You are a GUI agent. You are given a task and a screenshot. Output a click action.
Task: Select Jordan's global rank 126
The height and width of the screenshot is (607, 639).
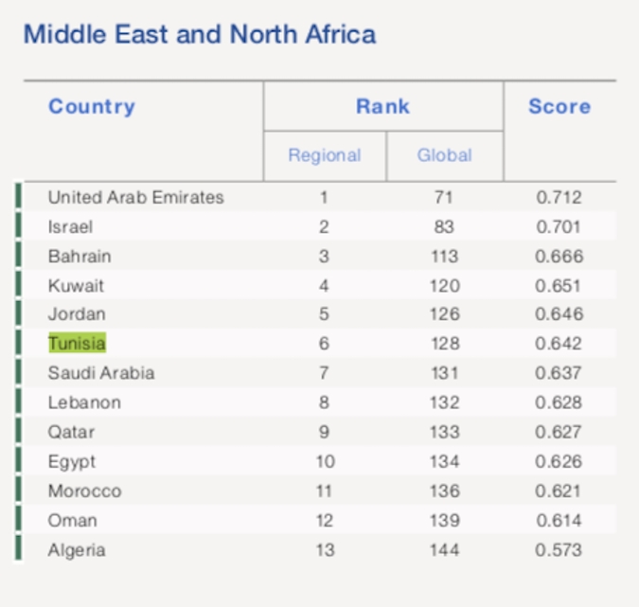pos(445,313)
